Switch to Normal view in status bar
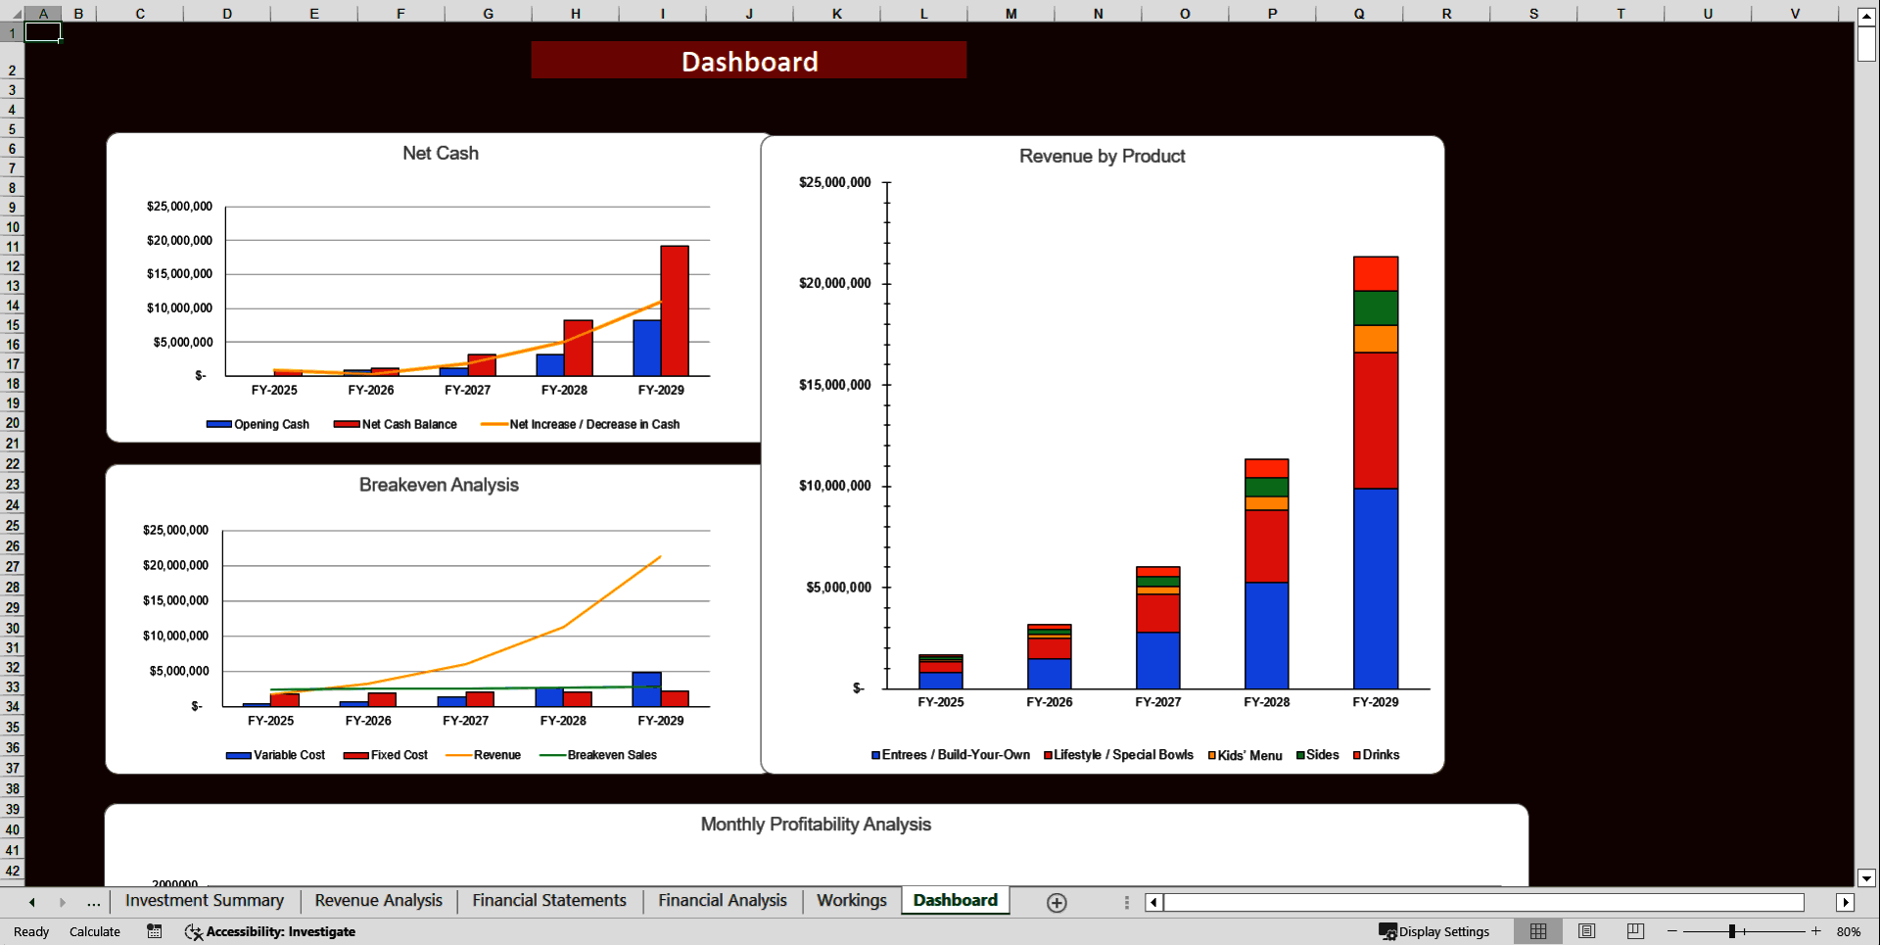Image resolution: width=1880 pixels, height=945 pixels. pyautogui.click(x=1537, y=931)
